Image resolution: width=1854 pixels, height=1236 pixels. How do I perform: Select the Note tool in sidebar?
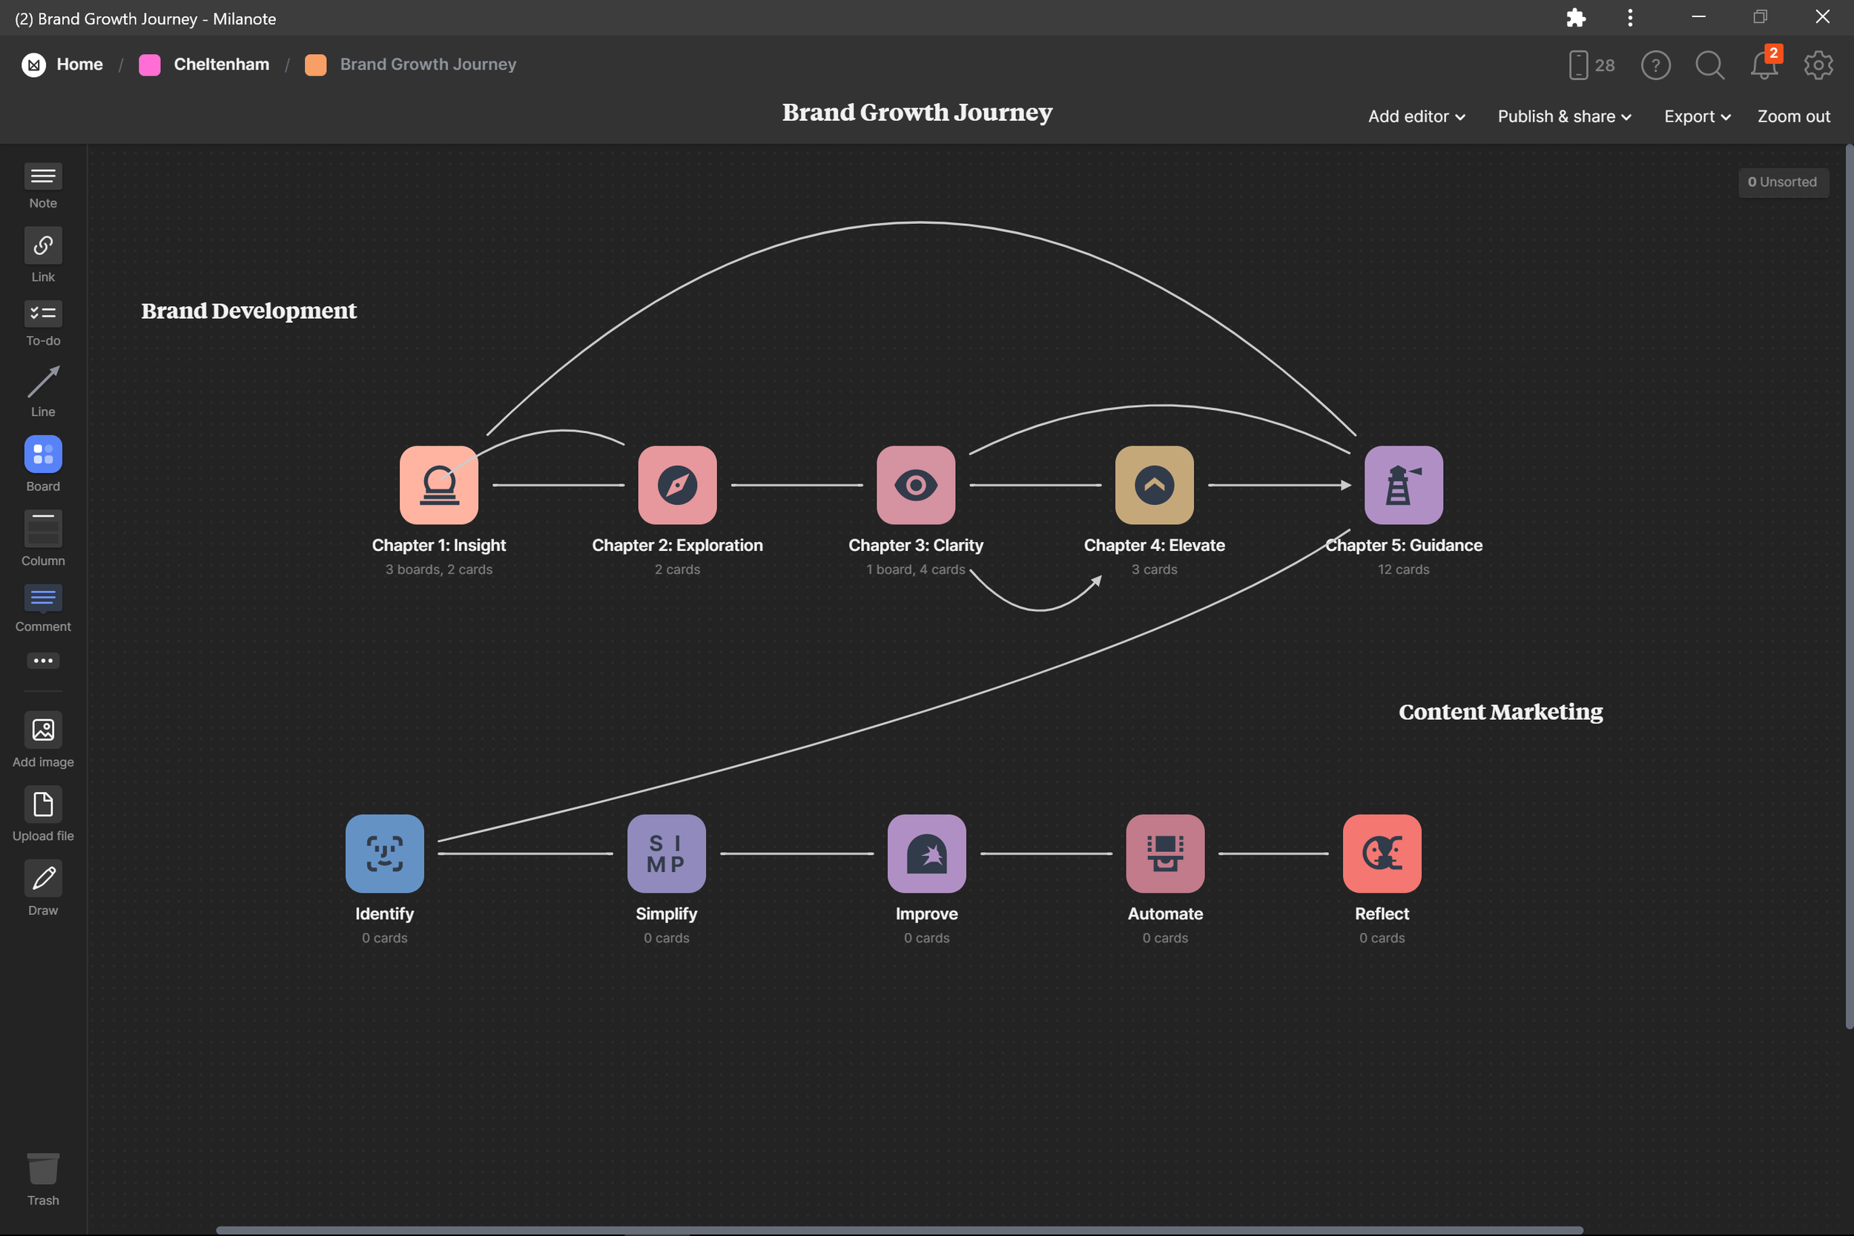pyautogui.click(x=42, y=176)
